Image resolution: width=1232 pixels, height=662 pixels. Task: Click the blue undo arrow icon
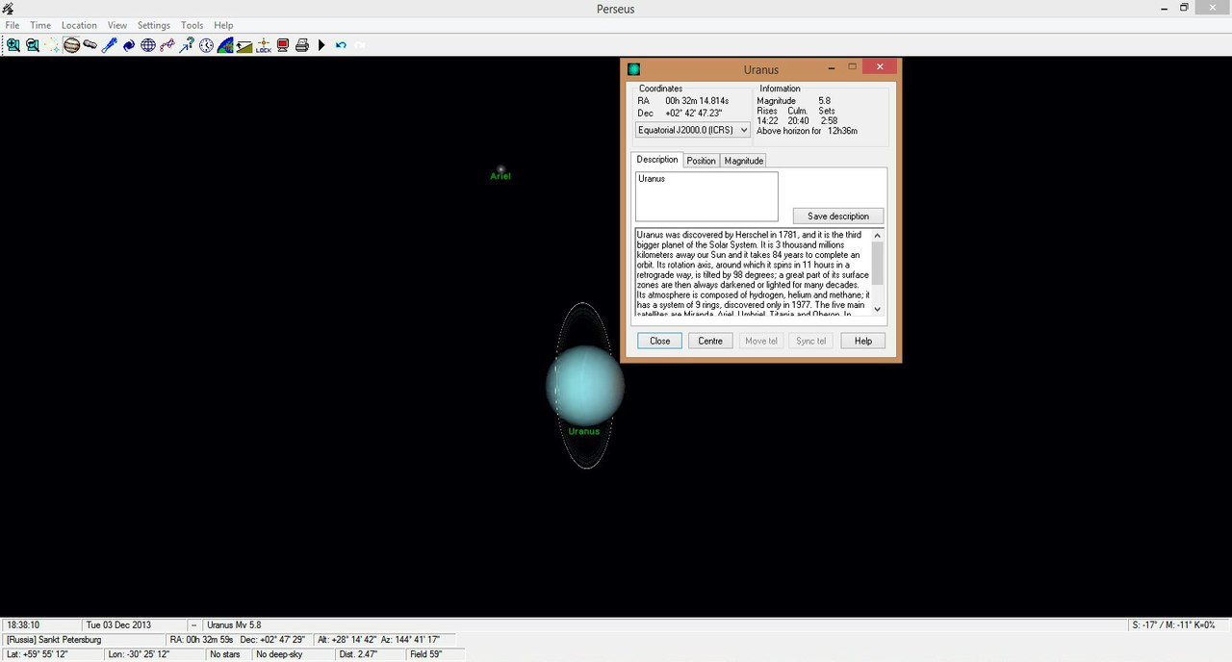[341, 45]
